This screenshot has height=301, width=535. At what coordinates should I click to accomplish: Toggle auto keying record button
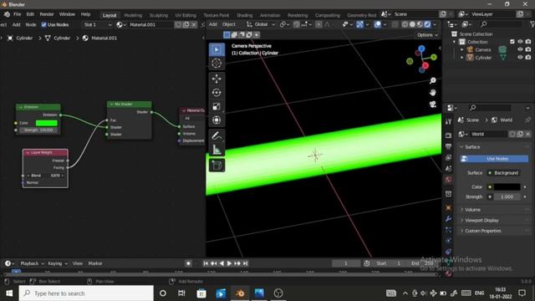click(188, 263)
